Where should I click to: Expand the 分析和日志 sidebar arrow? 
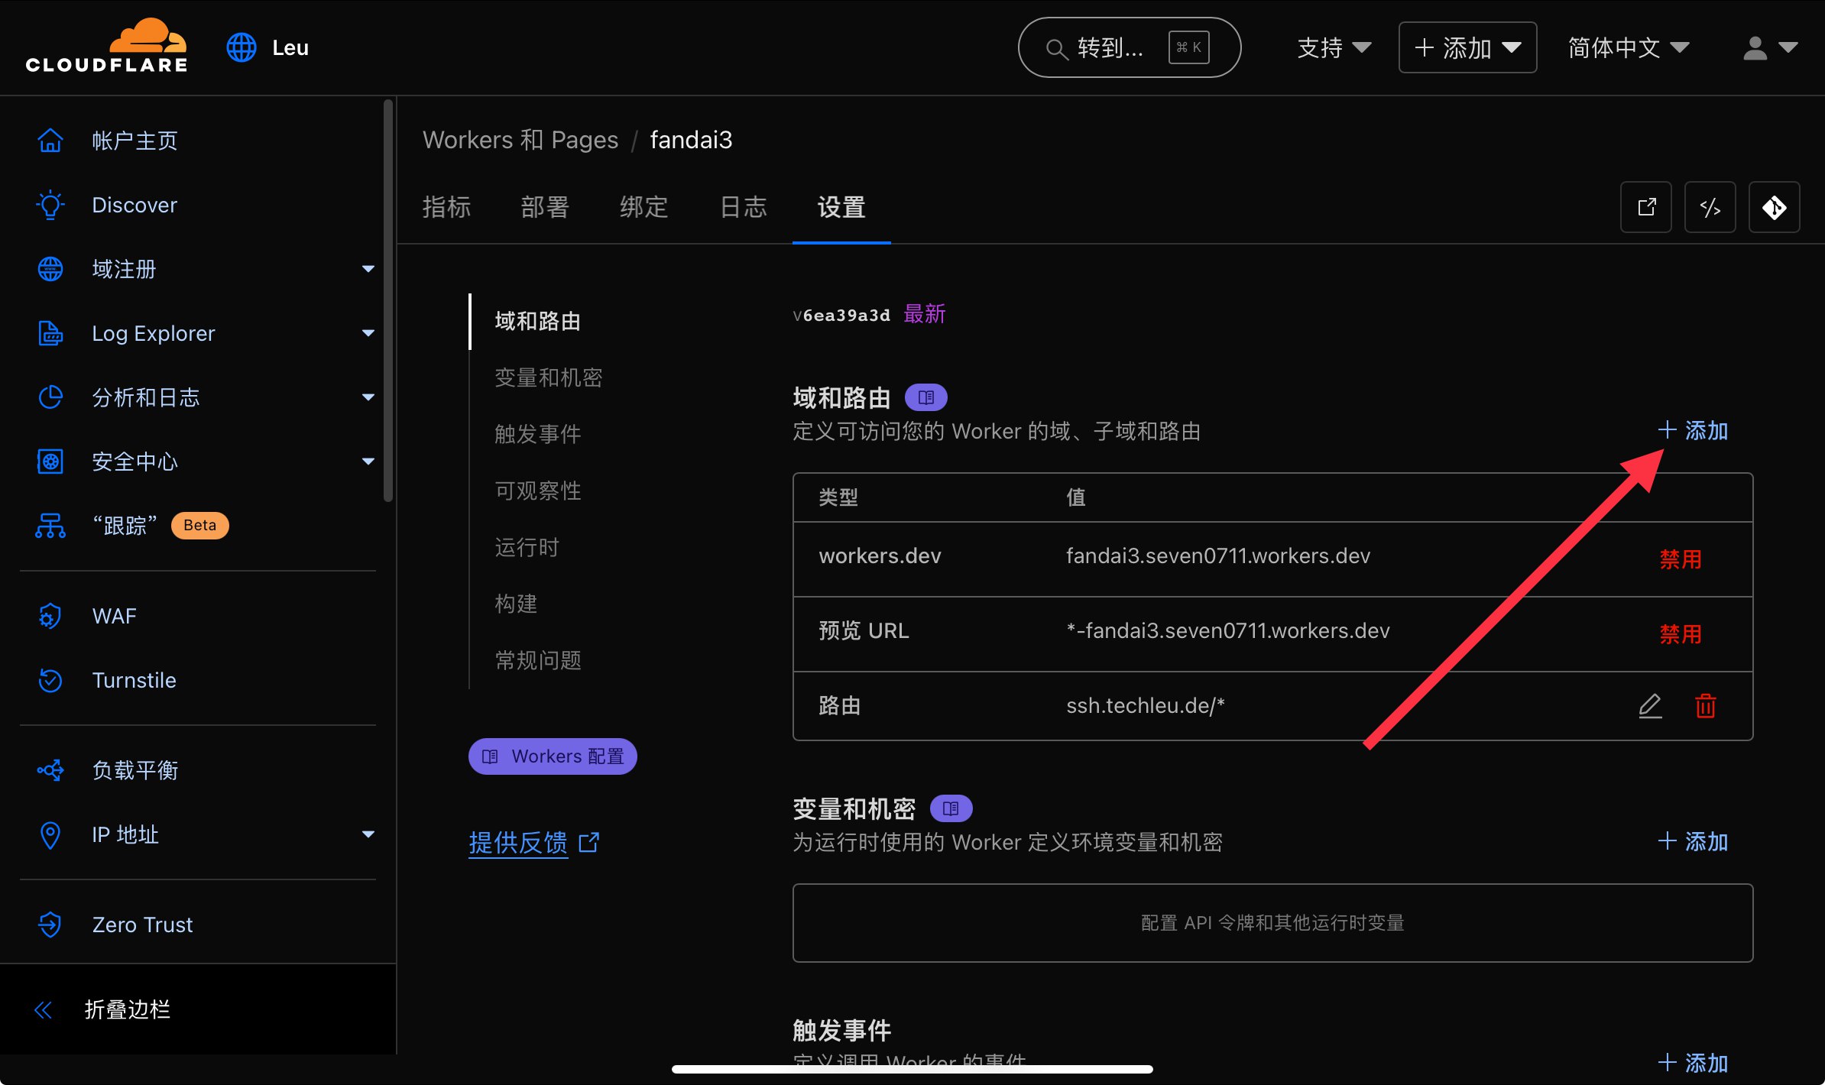tap(368, 397)
